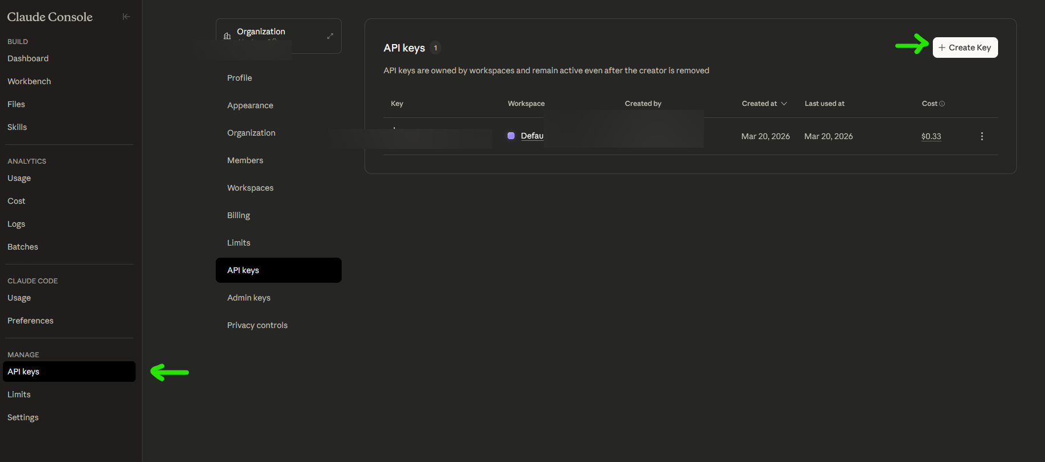Image resolution: width=1045 pixels, height=462 pixels.
Task: Click the Last used Mar 20, 2026 cell
Action: (x=829, y=136)
